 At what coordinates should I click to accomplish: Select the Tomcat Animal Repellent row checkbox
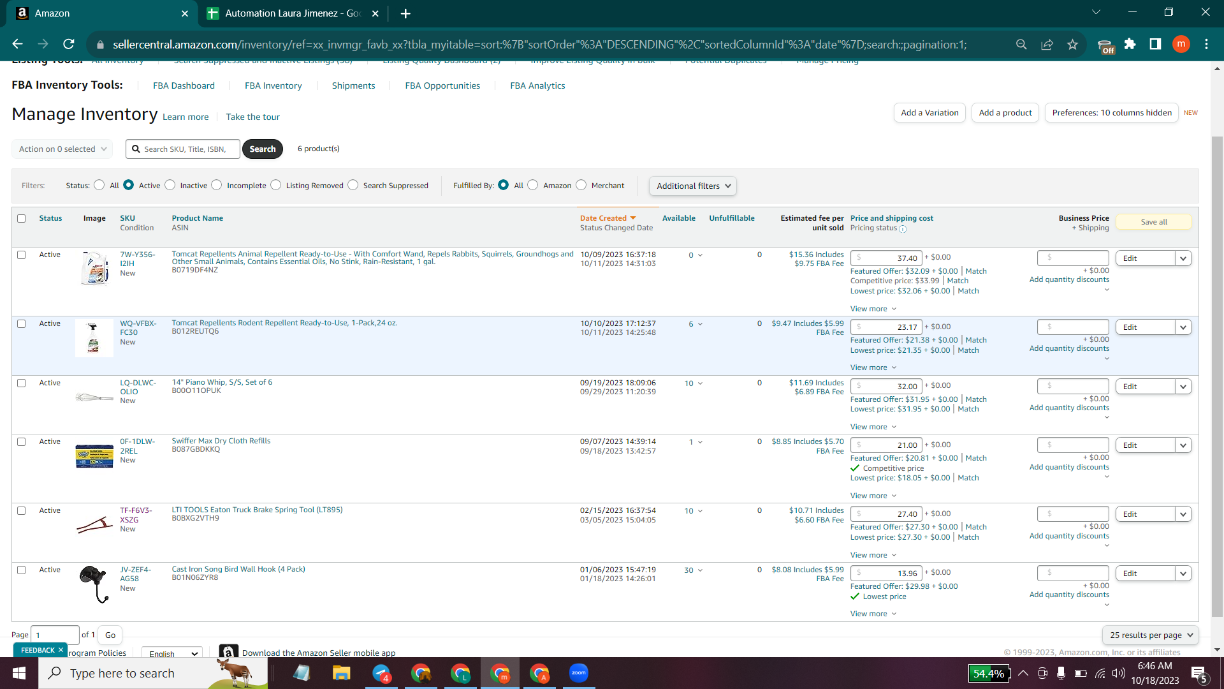point(22,255)
